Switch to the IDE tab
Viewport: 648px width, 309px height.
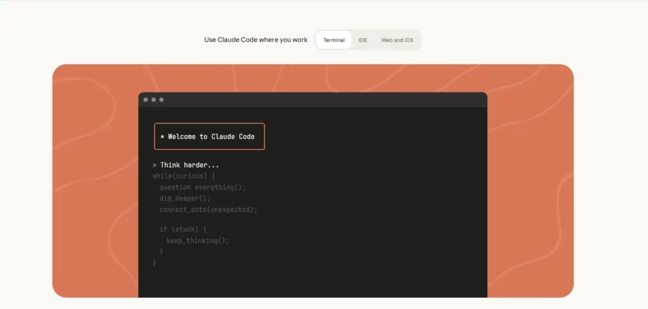pos(363,40)
